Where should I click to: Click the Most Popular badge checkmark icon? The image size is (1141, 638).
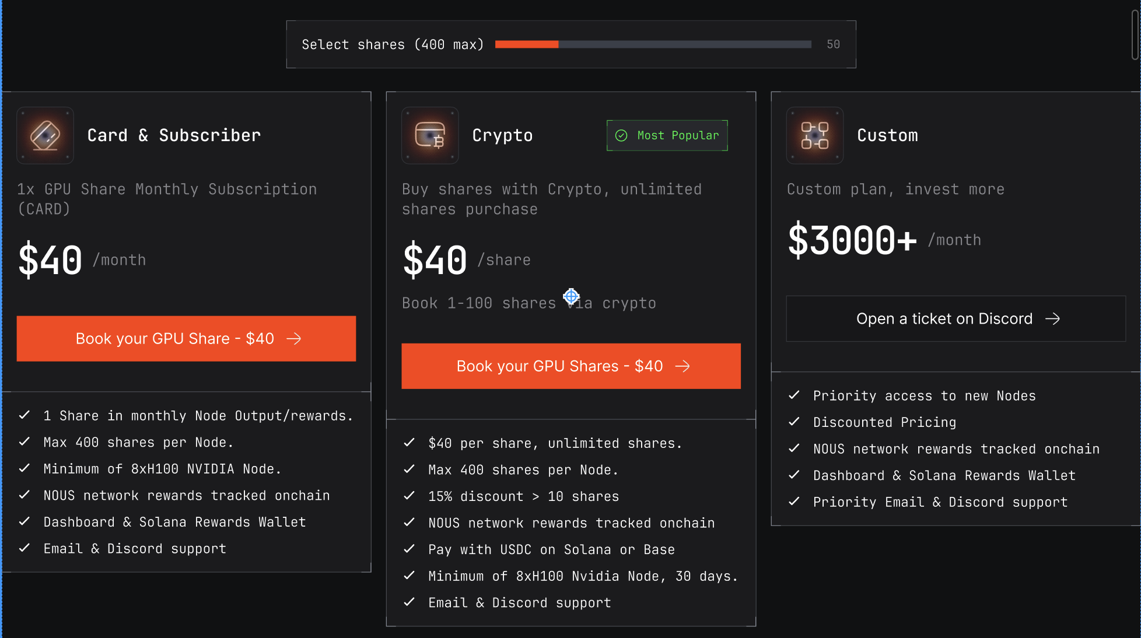pos(621,135)
